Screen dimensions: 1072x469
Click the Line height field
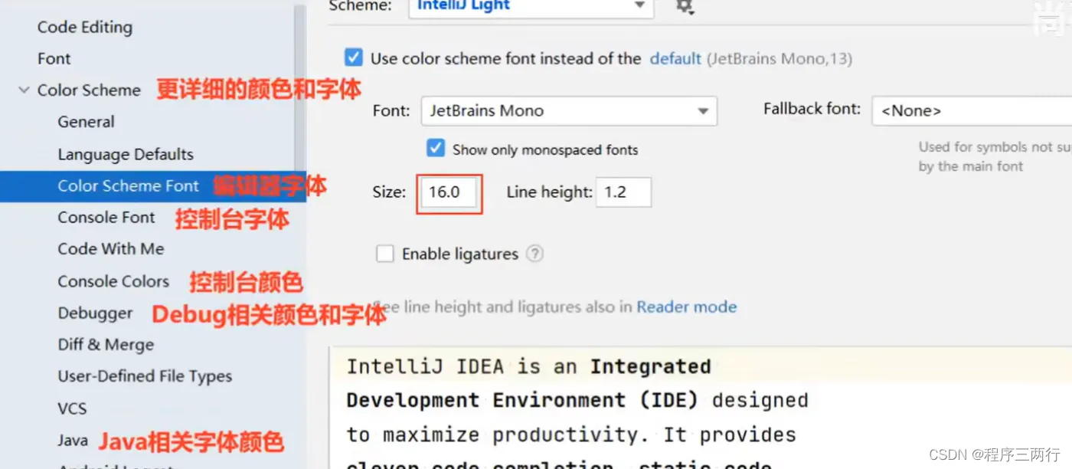(x=624, y=192)
